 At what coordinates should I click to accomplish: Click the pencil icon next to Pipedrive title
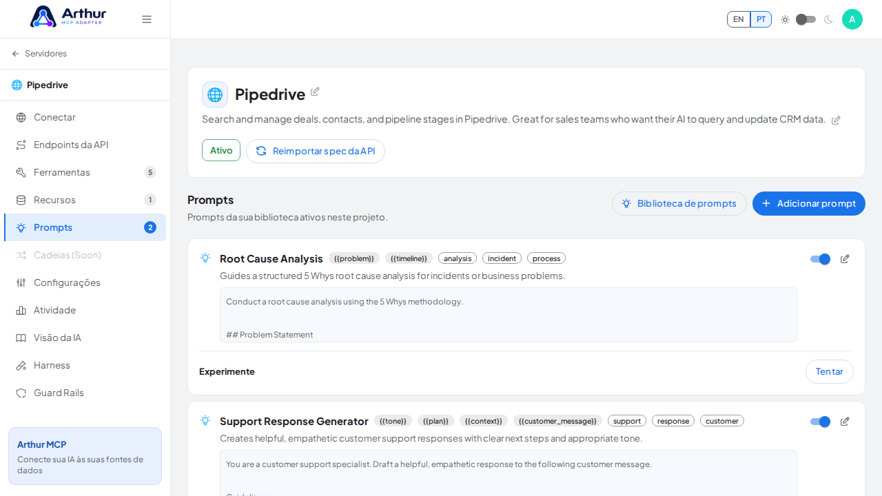[x=315, y=92]
